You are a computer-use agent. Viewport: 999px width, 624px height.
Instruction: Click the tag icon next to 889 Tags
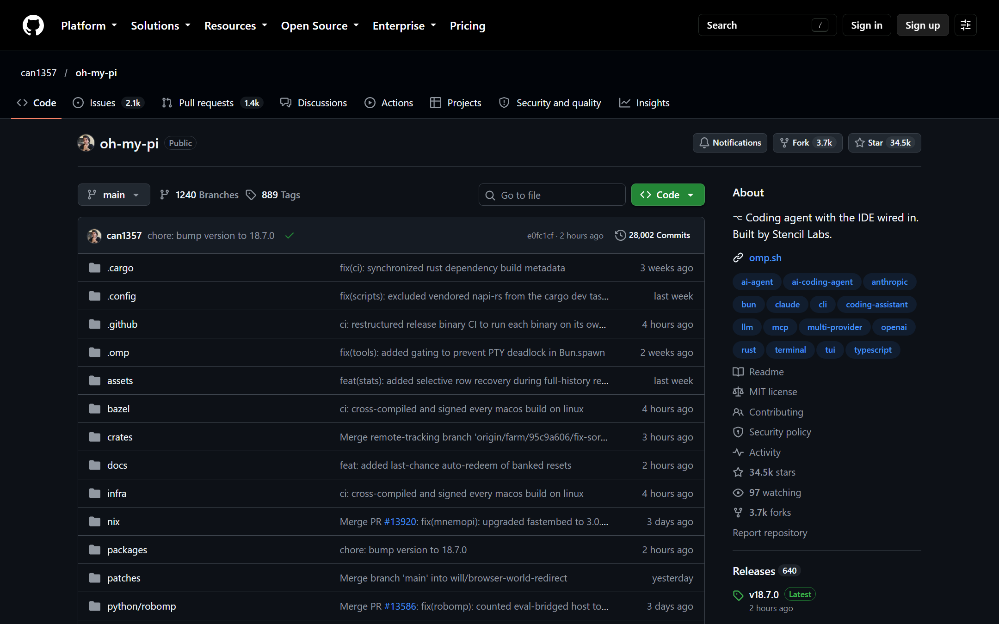[x=251, y=195]
